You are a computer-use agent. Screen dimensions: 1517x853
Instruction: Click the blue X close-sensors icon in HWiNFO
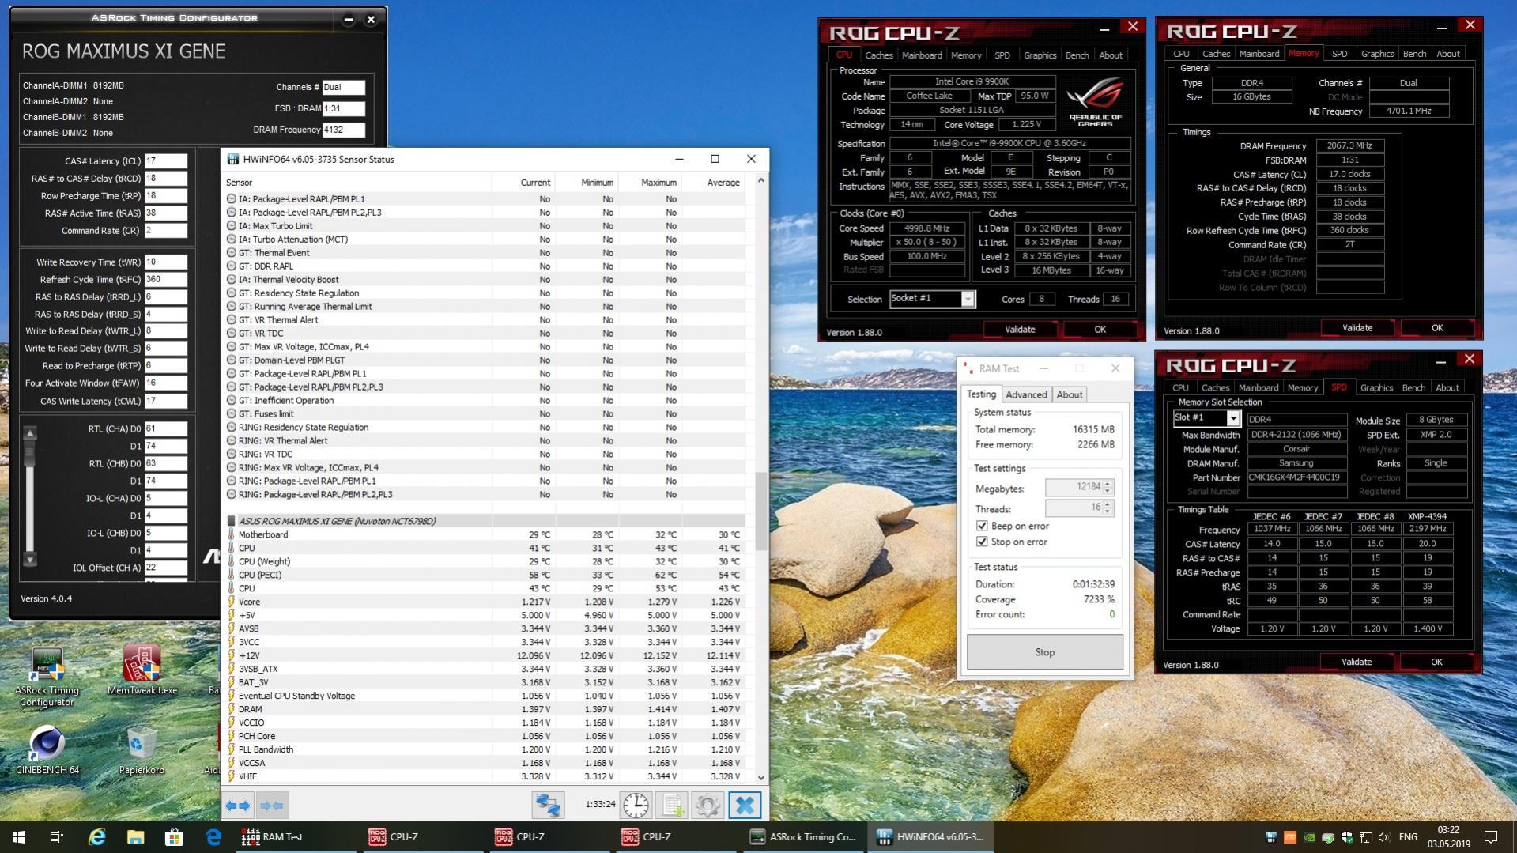(x=745, y=805)
